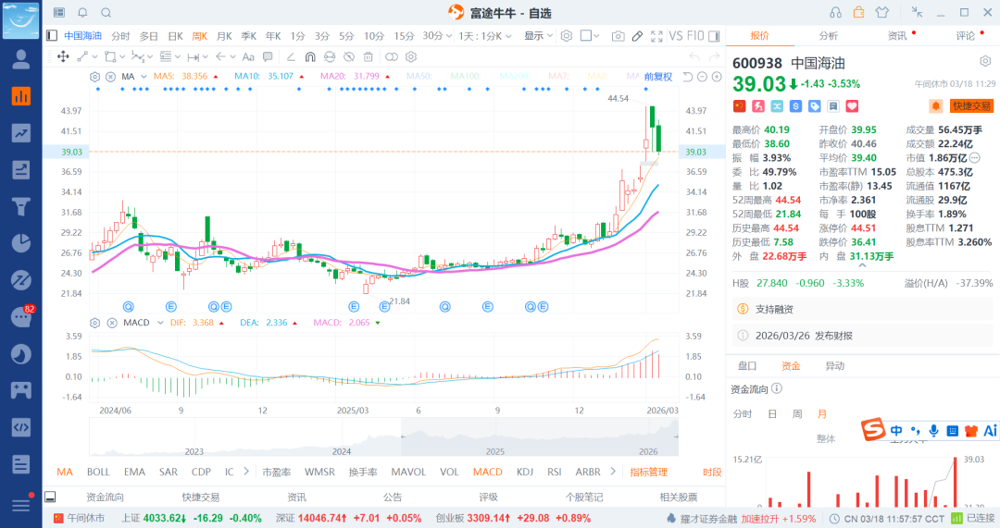1000x528 pixels.
Task: Expand the MACD indicator type dropdown
Action: click(161, 323)
